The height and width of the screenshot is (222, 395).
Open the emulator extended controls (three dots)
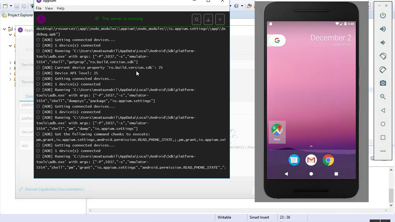point(383,151)
